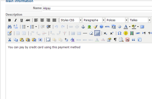
Task: Click inside the description text area
Action: coord(79,71)
